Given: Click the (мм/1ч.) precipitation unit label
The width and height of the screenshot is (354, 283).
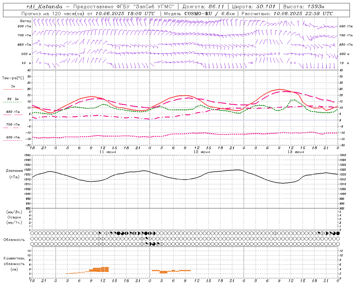Looking at the screenshot, I should (x=14, y=222).
